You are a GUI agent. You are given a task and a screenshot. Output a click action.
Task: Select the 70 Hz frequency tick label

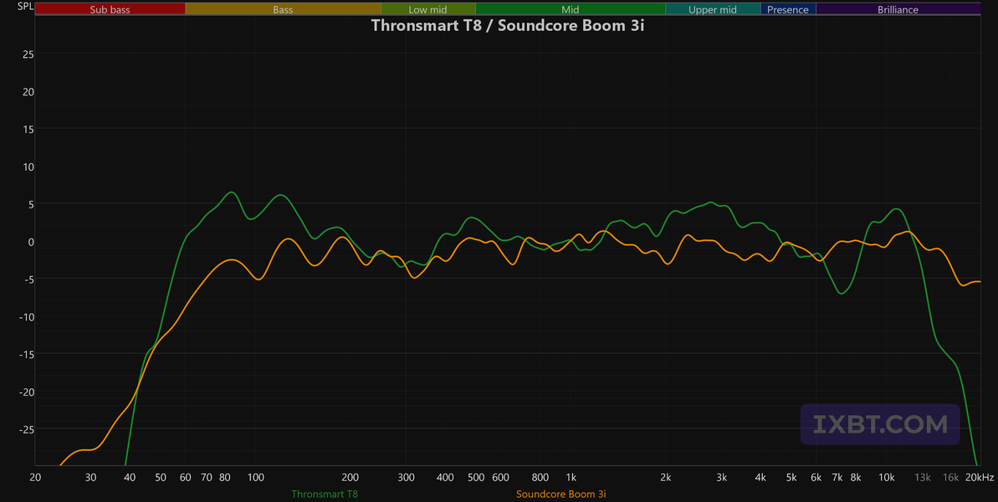(207, 477)
